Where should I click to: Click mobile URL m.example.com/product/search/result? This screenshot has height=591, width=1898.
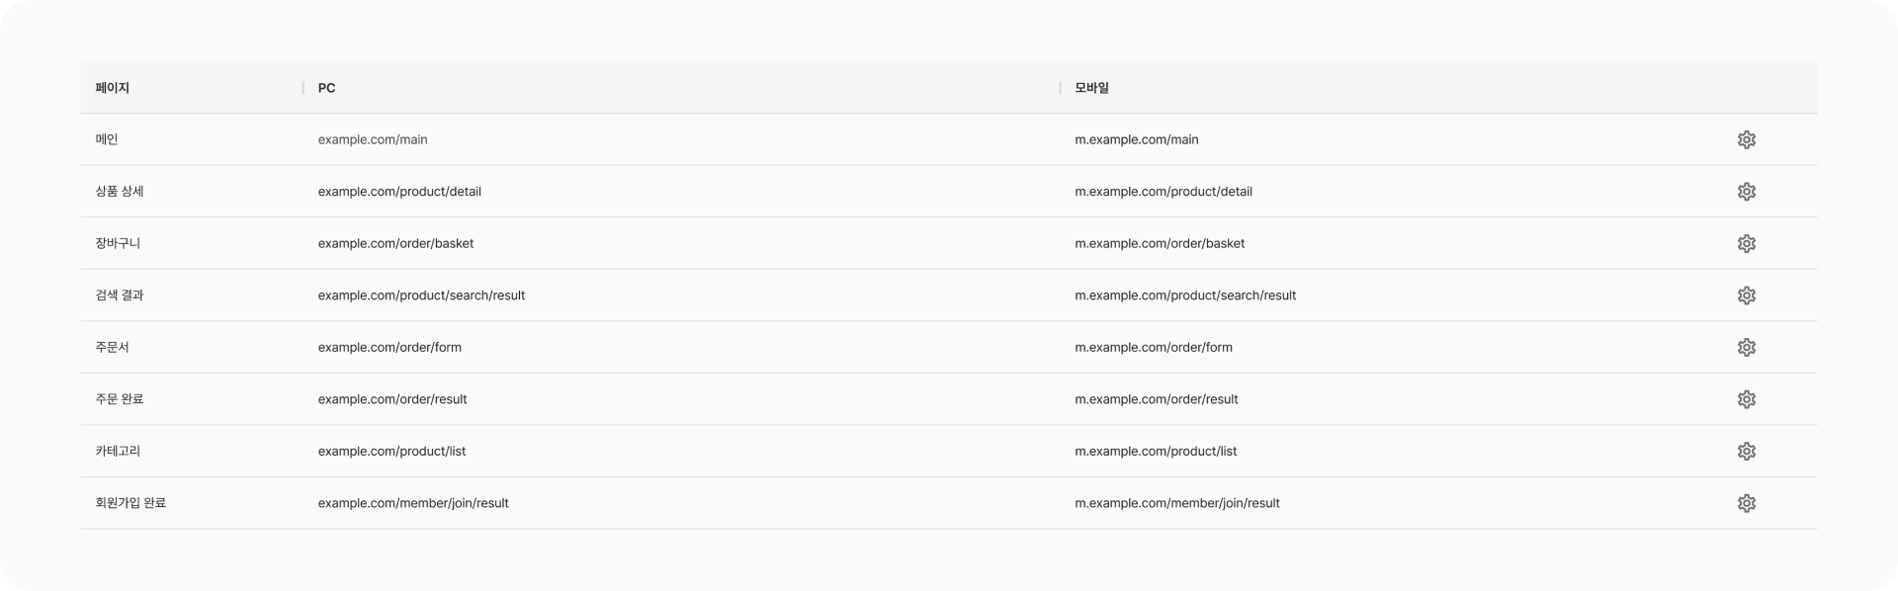pos(1185,295)
